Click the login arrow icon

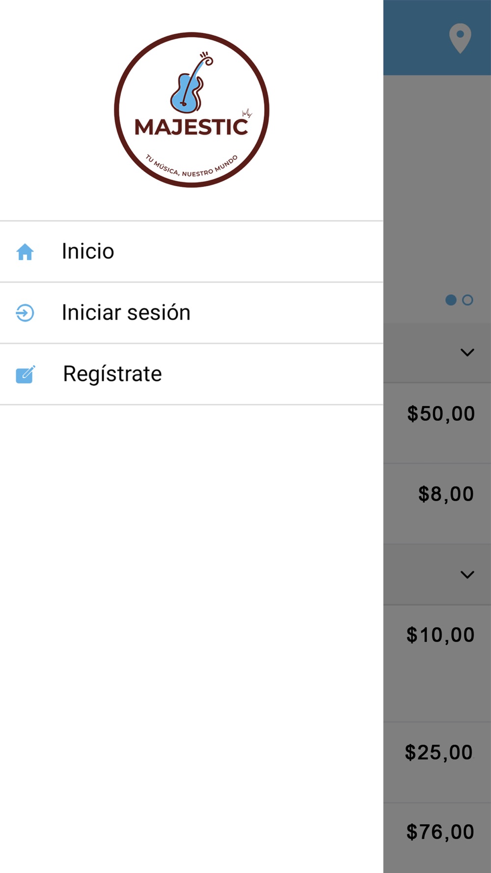click(x=25, y=313)
